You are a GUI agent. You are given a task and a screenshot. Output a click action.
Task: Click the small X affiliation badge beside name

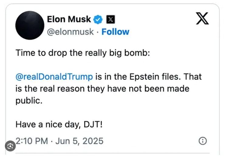tap(110, 20)
